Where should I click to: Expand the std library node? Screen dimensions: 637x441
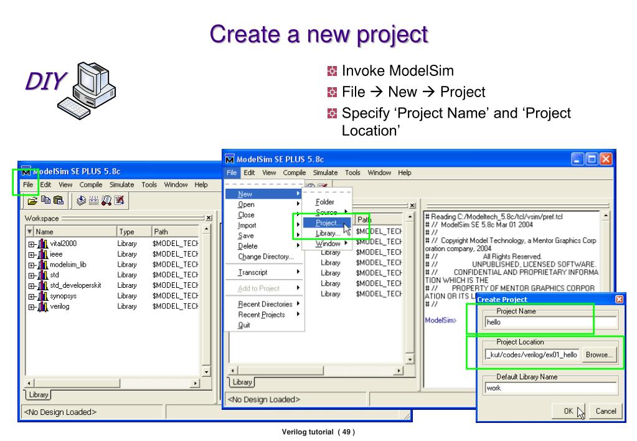(31, 275)
